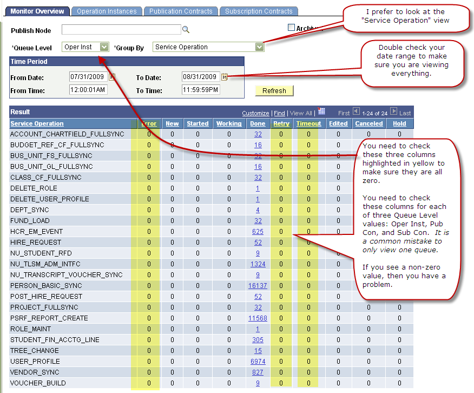Open Done count 16137 for PERSON_BASIC_SYNC
Screen dimensions: 474x393
click(258, 286)
